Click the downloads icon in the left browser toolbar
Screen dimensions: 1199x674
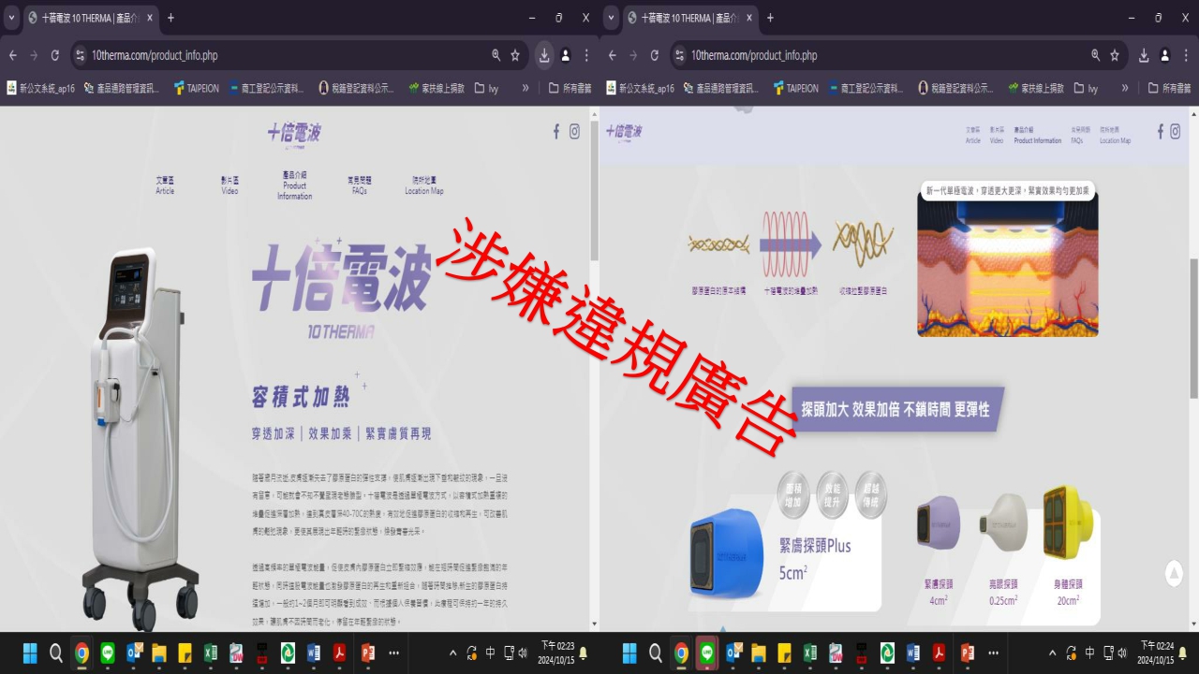click(x=544, y=55)
